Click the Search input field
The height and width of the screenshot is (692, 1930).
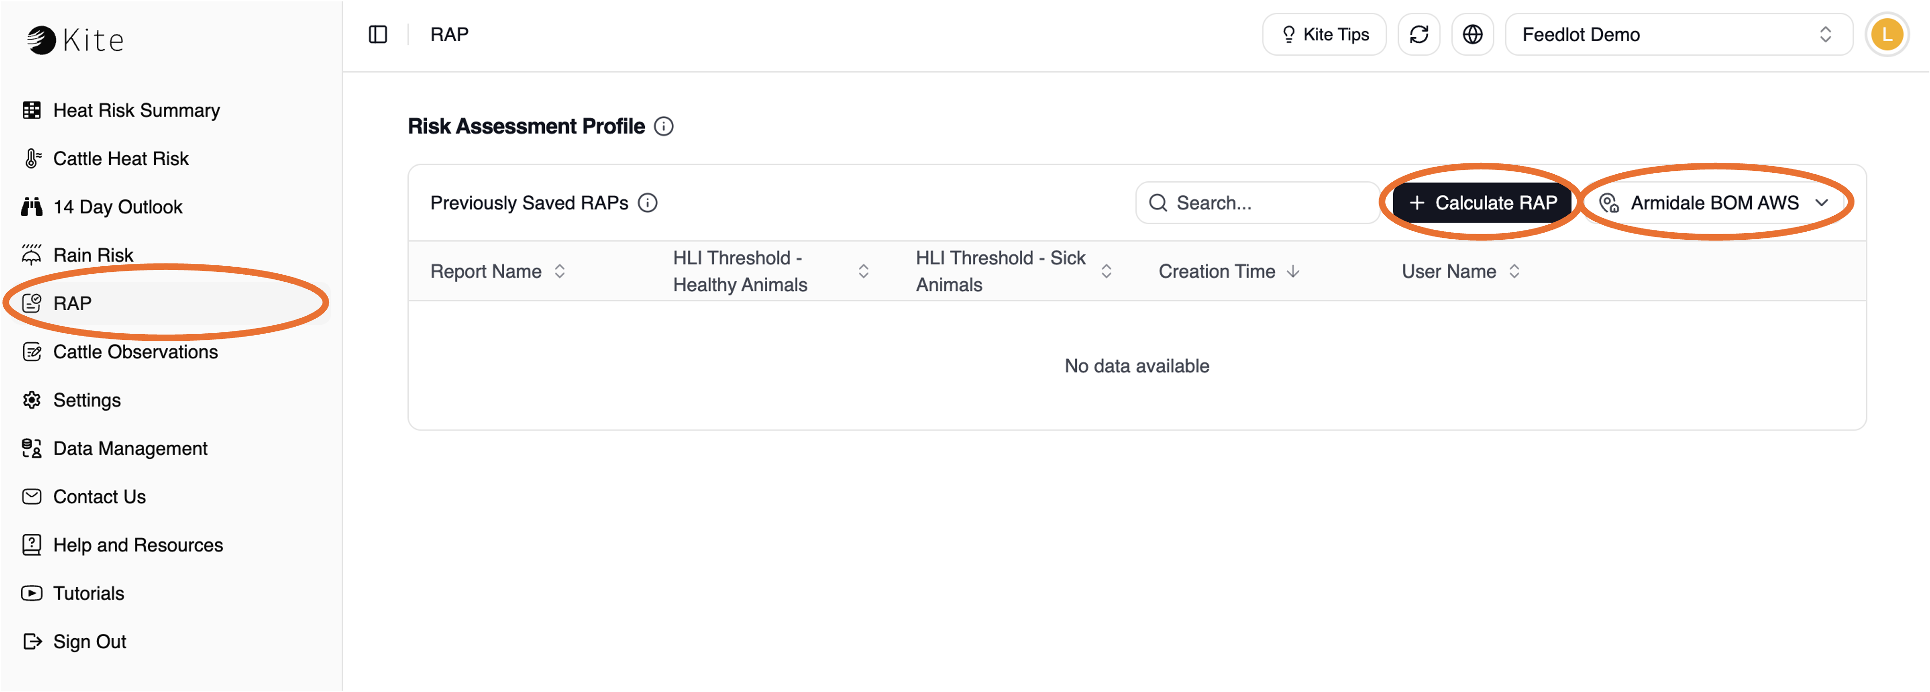1257,203
